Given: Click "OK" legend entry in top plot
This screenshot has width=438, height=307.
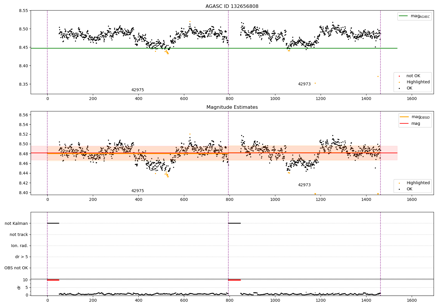Looking at the screenshot, I should click(x=409, y=88).
